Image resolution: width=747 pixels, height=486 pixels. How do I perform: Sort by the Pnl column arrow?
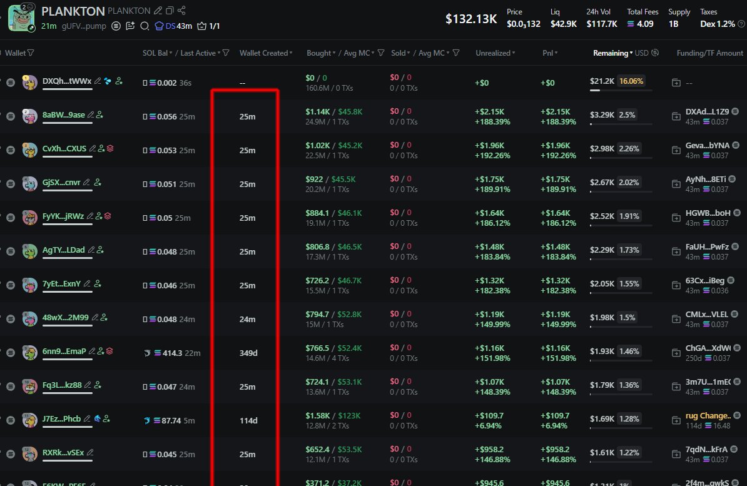(556, 53)
